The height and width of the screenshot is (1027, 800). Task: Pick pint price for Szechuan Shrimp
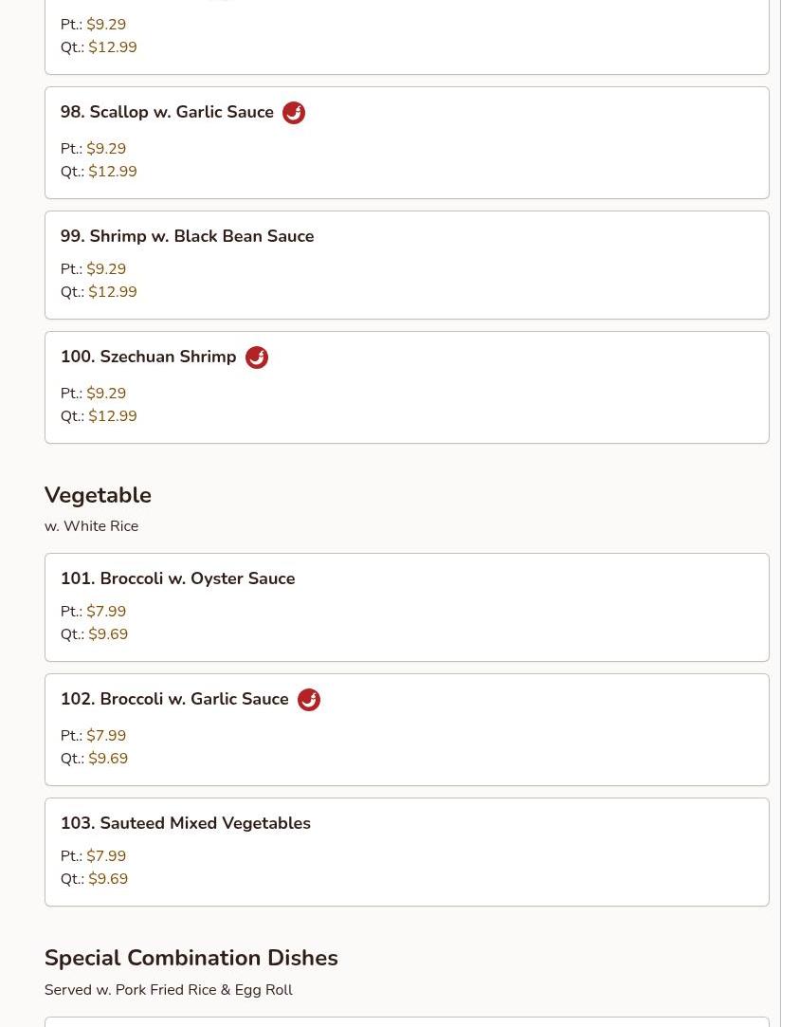pos(106,394)
